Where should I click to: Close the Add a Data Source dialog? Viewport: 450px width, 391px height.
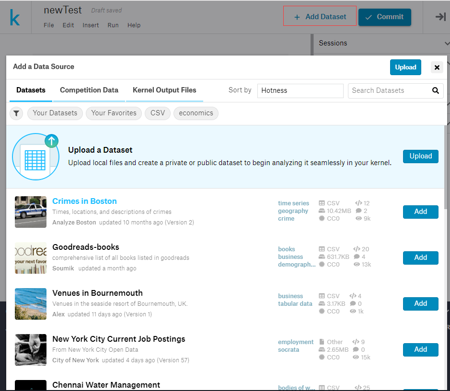pyautogui.click(x=437, y=67)
